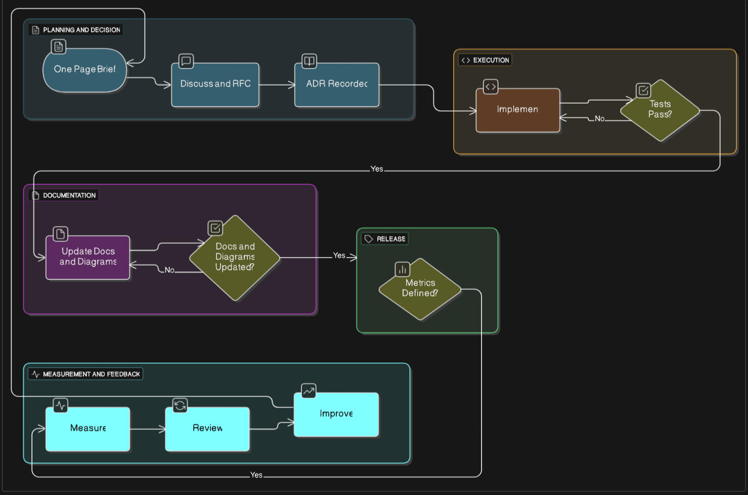Click the document icon on One Page Brief
The width and height of the screenshot is (748, 495).
pyautogui.click(x=59, y=47)
